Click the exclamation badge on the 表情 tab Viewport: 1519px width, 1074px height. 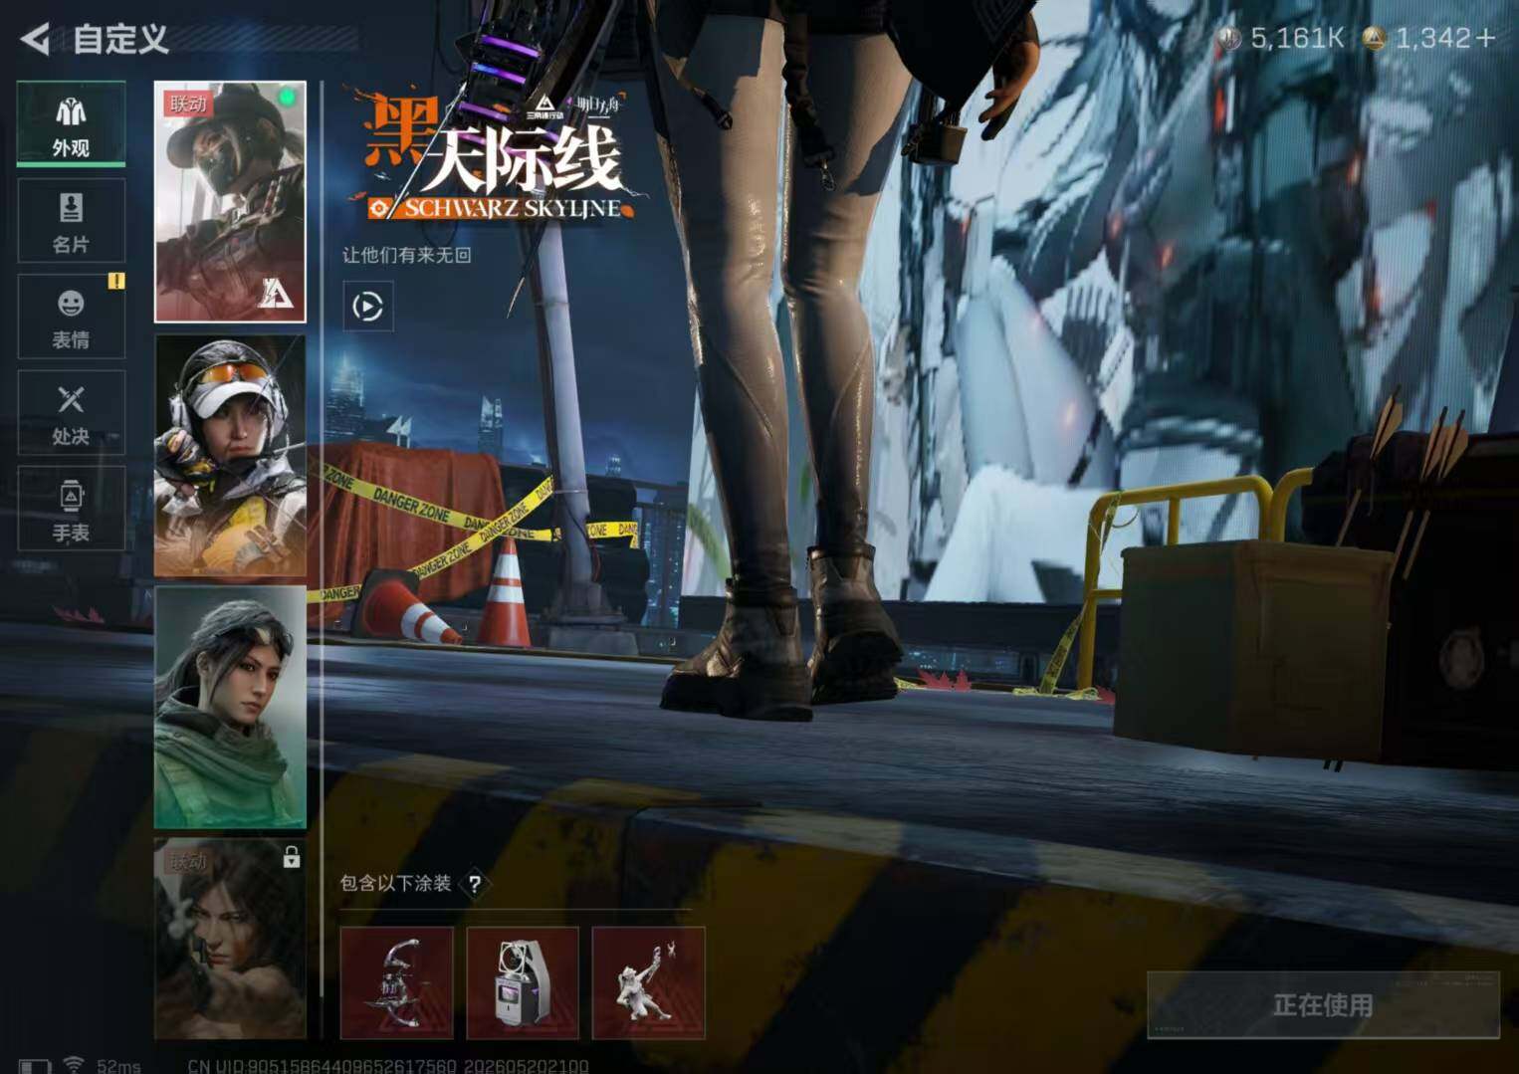(x=116, y=282)
